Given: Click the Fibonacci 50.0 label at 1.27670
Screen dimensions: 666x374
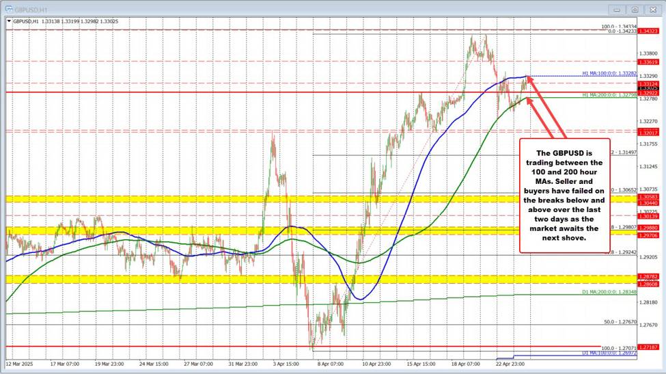Looking at the screenshot, I should [621, 321].
